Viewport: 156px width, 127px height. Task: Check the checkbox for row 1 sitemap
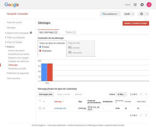pyautogui.click(x=40, y=108)
